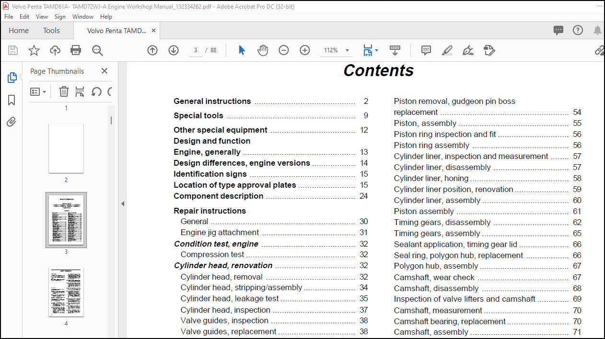The width and height of the screenshot is (605, 339).
Task: Open the Edit menu
Action: pyautogui.click(x=24, y=16)
